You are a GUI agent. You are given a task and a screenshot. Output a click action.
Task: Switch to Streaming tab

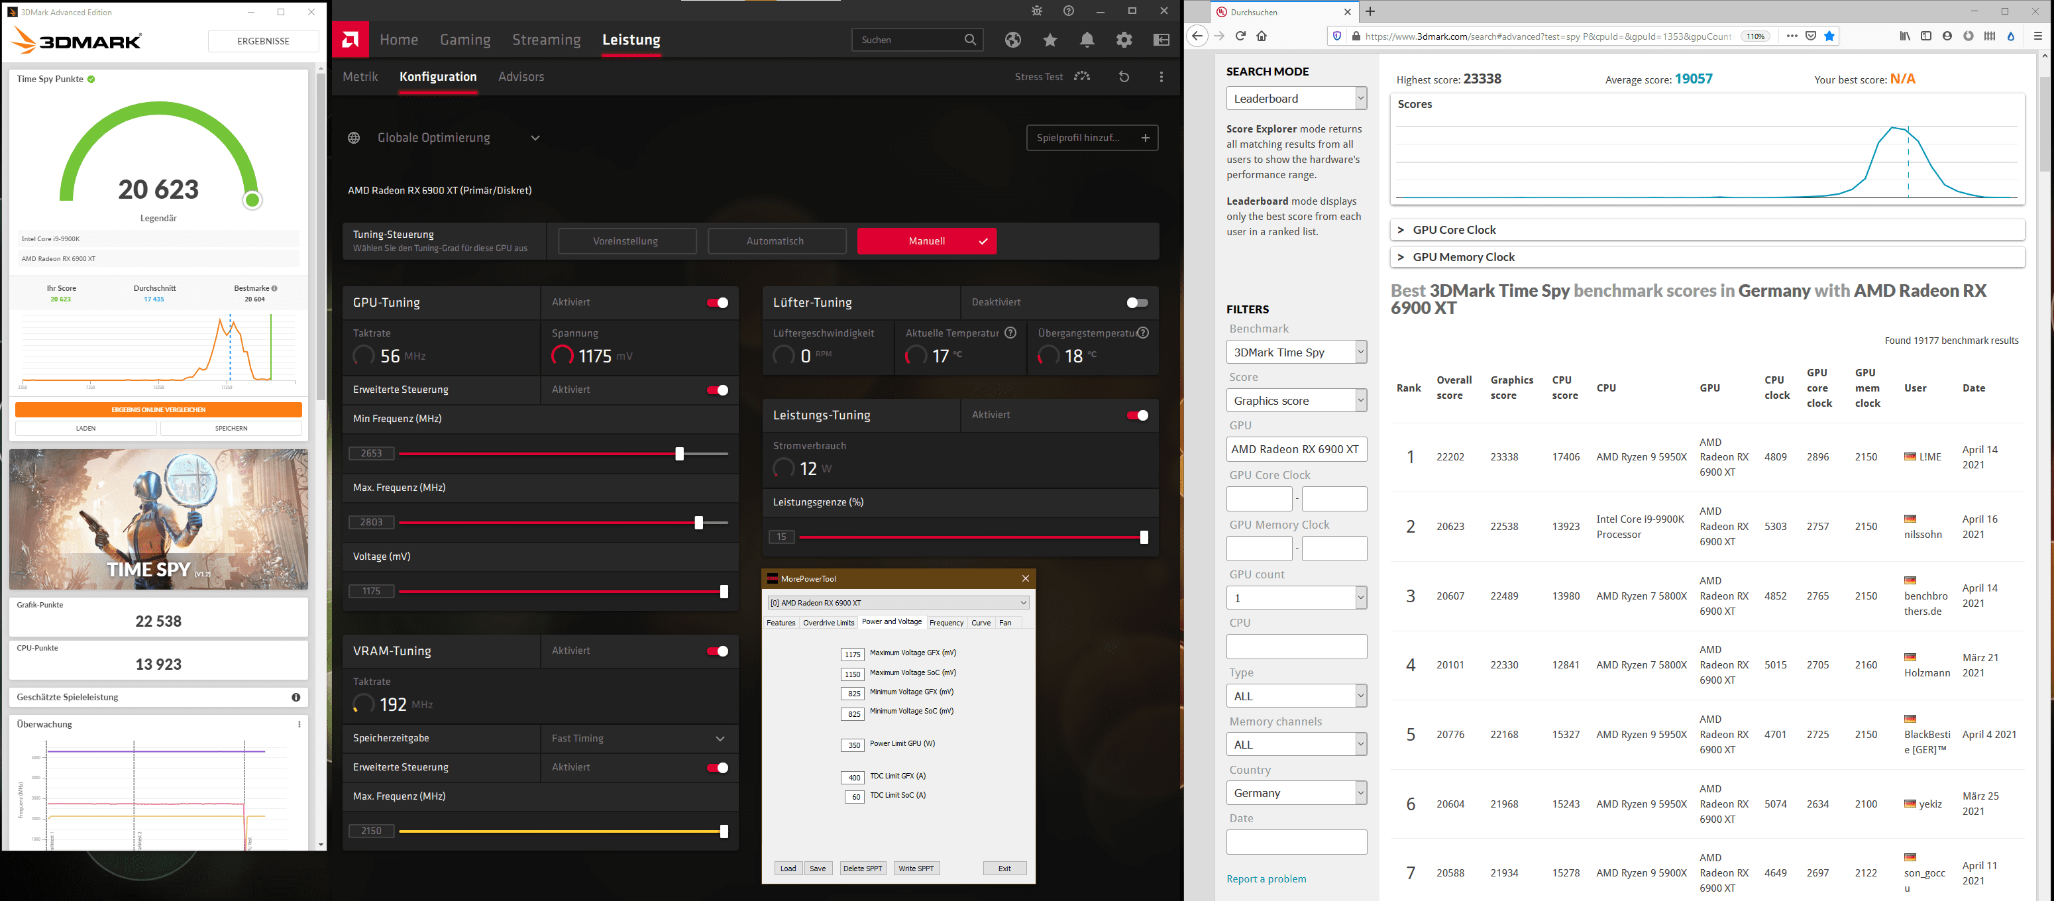(x=546, y=40)
